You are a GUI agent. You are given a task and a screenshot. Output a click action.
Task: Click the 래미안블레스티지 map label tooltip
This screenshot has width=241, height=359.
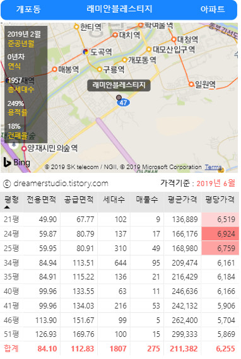pos(119,85)
